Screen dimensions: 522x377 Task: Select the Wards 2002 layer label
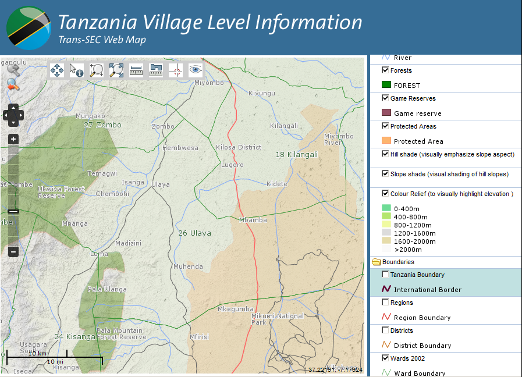(407, 358)
